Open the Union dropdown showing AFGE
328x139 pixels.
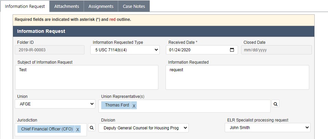pyautogui.click(x=55, y=104)
